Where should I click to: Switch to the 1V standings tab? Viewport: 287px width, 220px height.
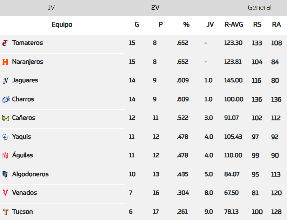pyautogui.click(x=51, y=8)
